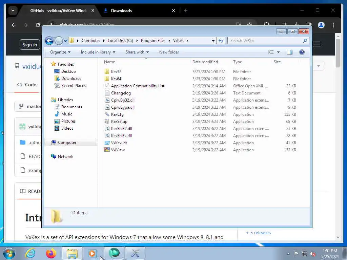
Task: Select the KexCfg application
Action: (x=117, y=114)
